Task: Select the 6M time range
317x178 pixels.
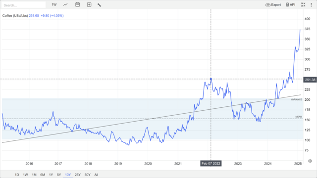Action: [43, 175]
